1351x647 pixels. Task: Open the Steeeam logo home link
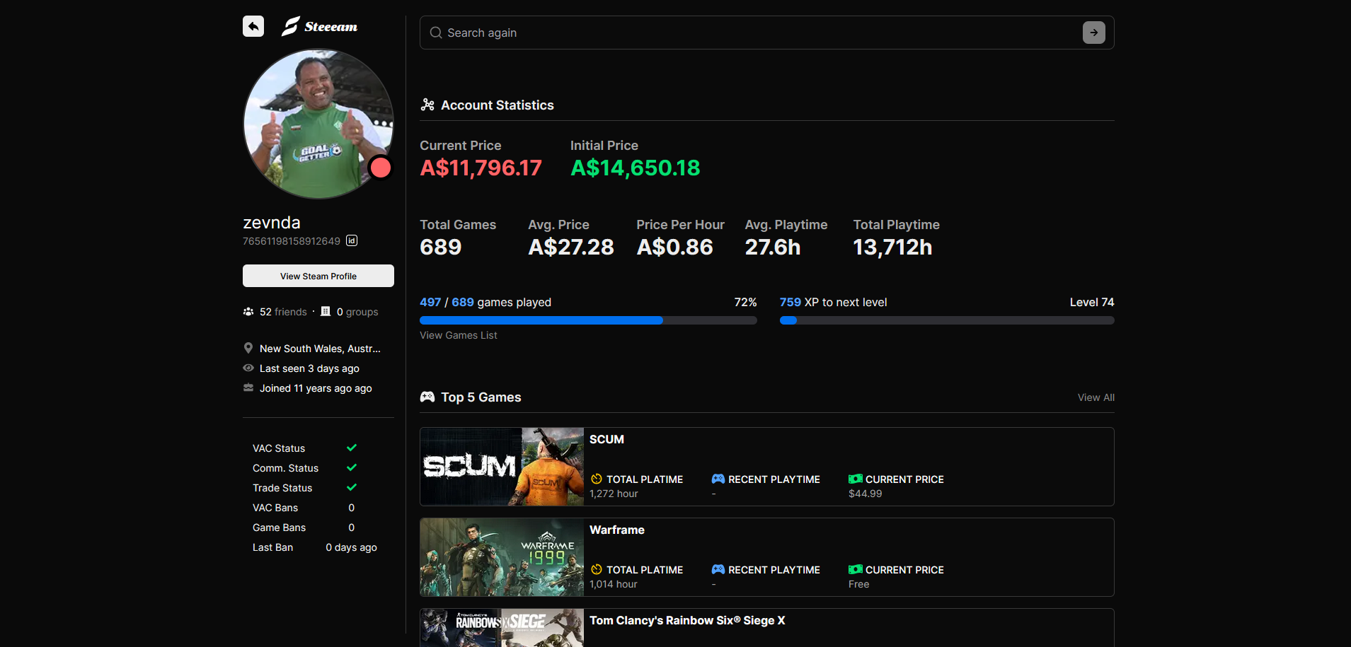(320, 26)
